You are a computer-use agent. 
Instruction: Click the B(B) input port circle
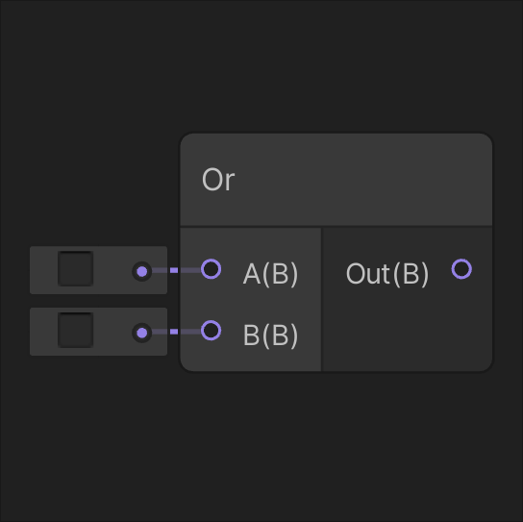[212, 330]
